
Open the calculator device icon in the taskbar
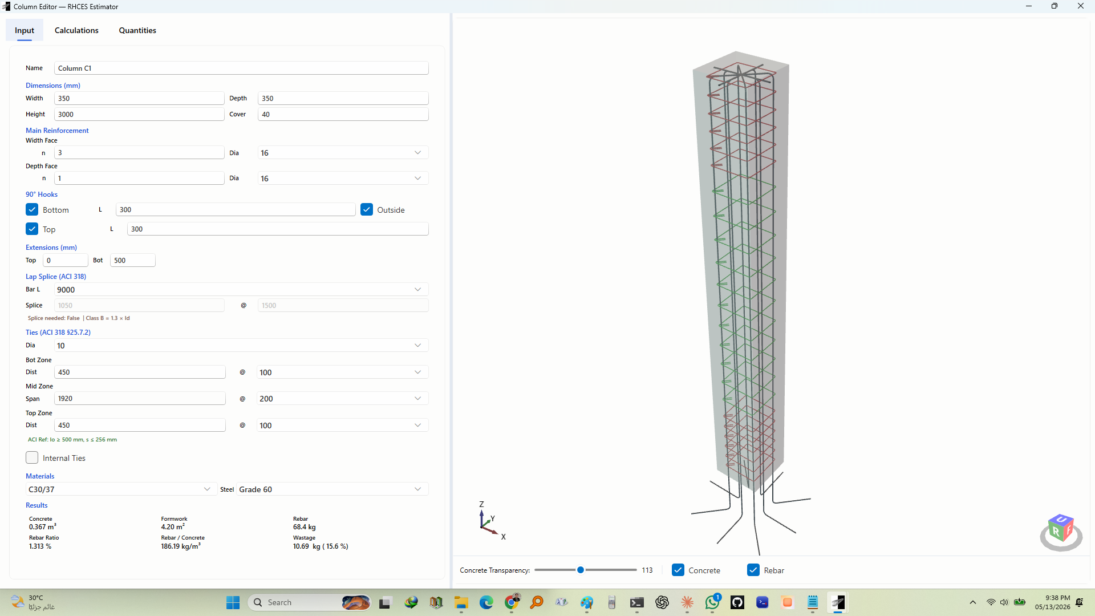[612, 602]
